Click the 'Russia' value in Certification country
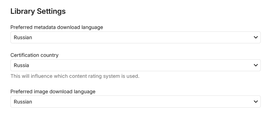This screenshot has height=117, width=269. 21,65
